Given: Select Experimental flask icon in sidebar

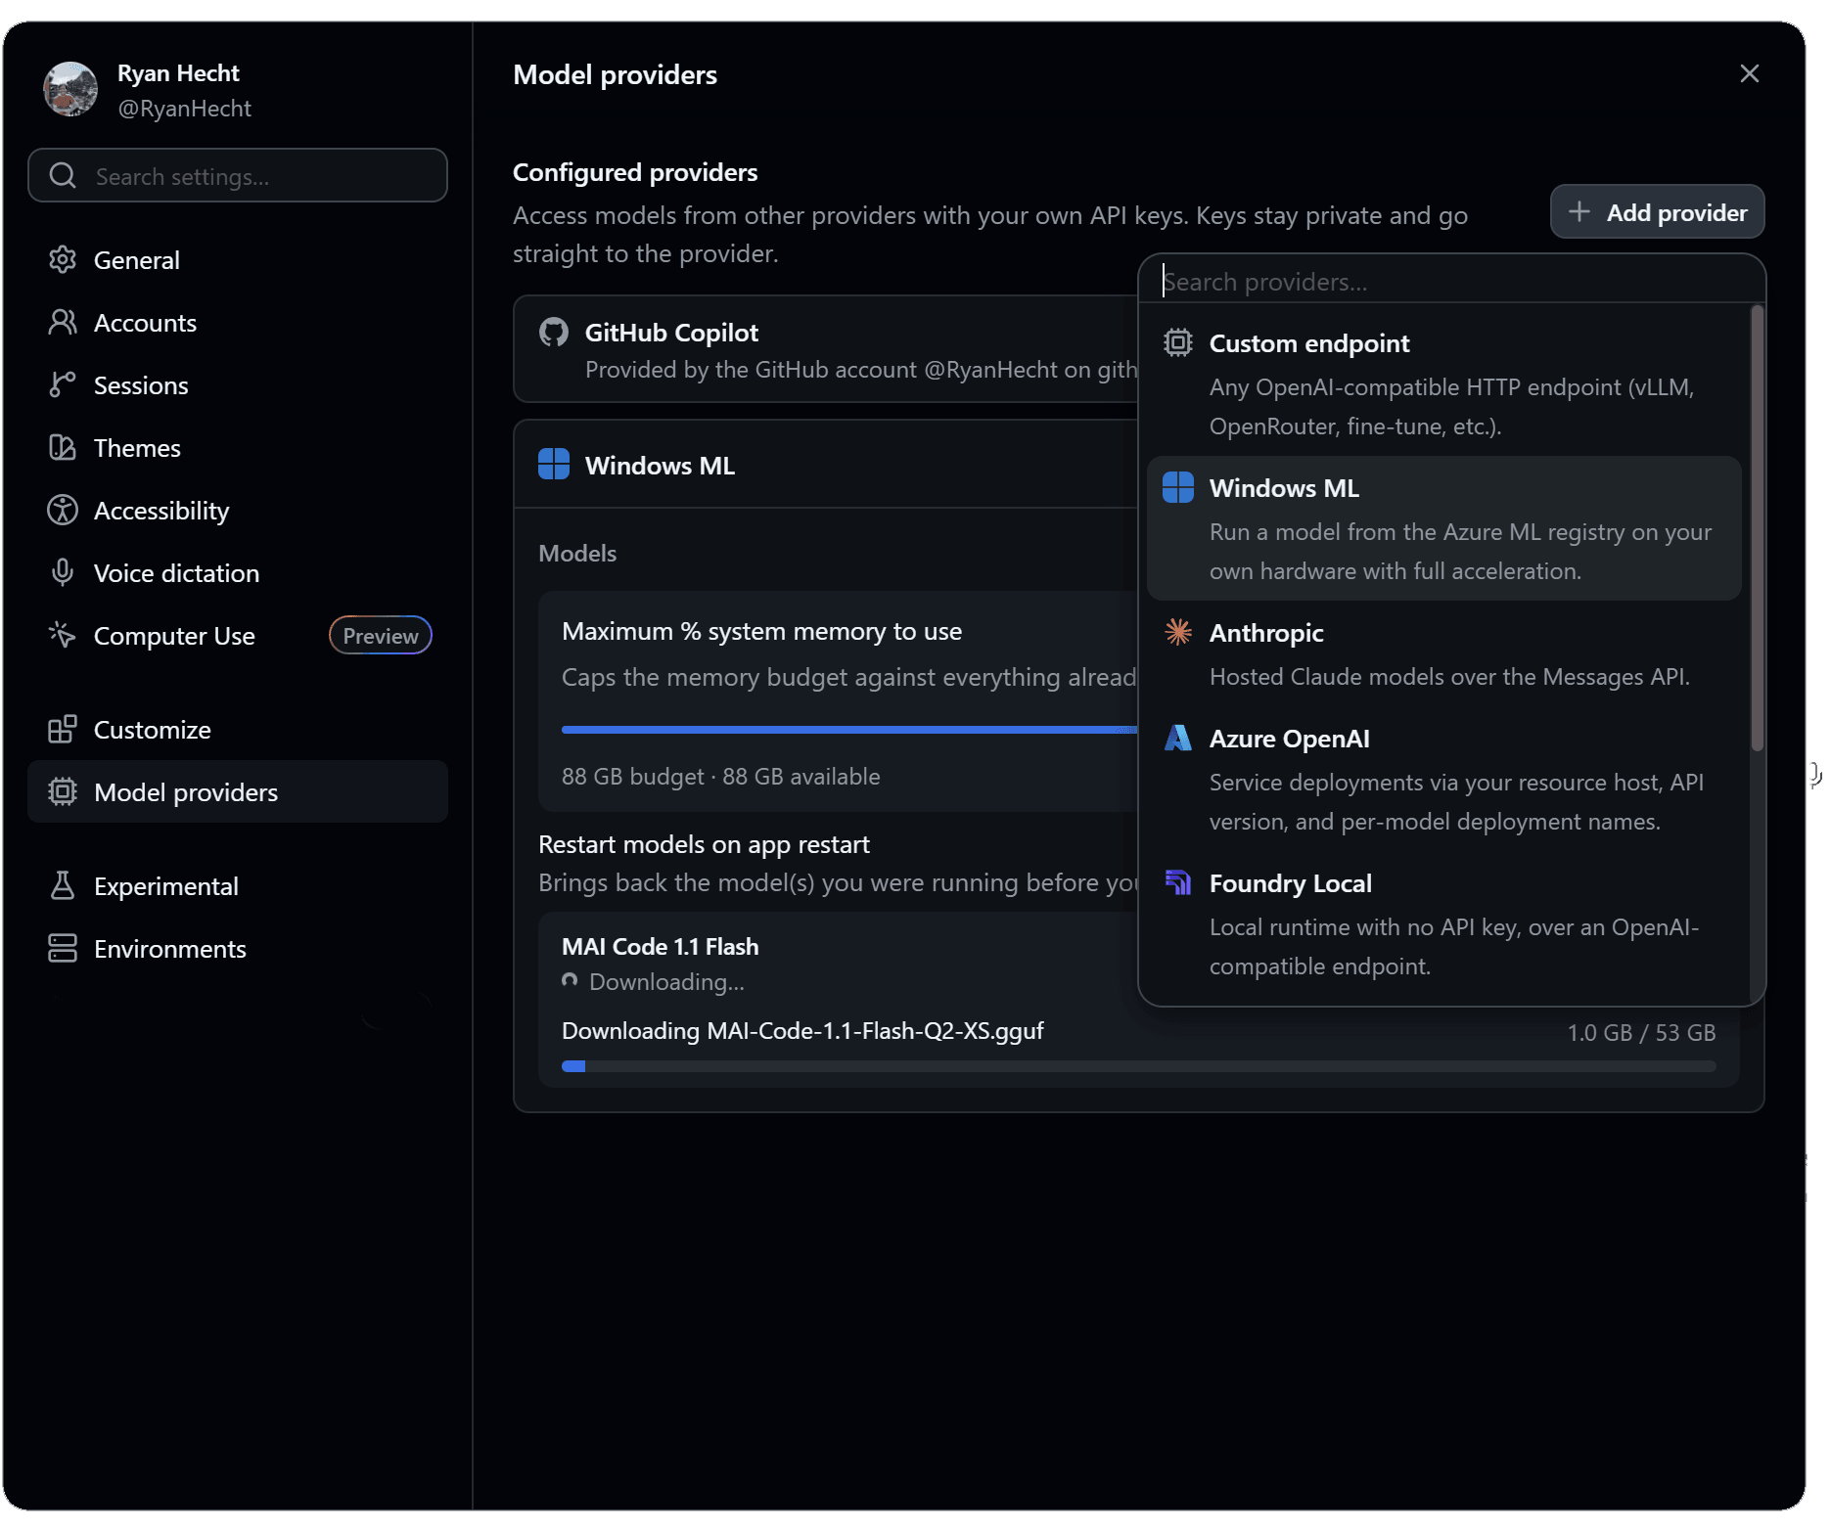Looking at the screenshot, I should click(63, 886).
